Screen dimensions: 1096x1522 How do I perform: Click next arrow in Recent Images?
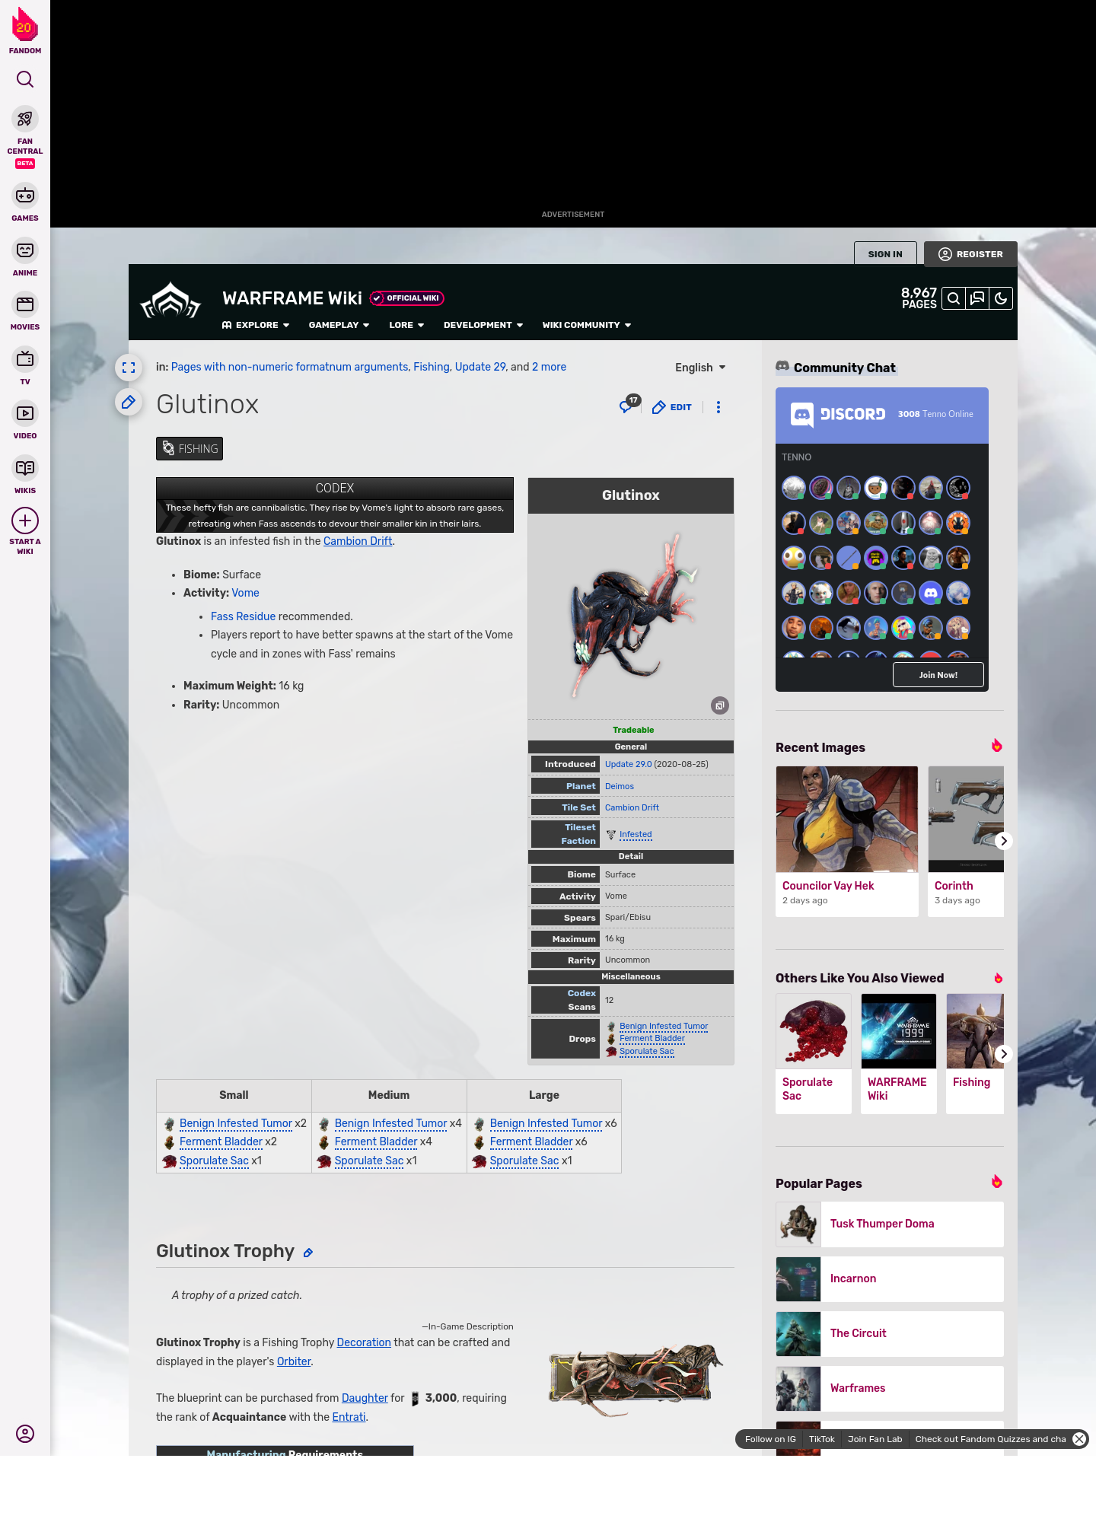tap(1004, 841)
